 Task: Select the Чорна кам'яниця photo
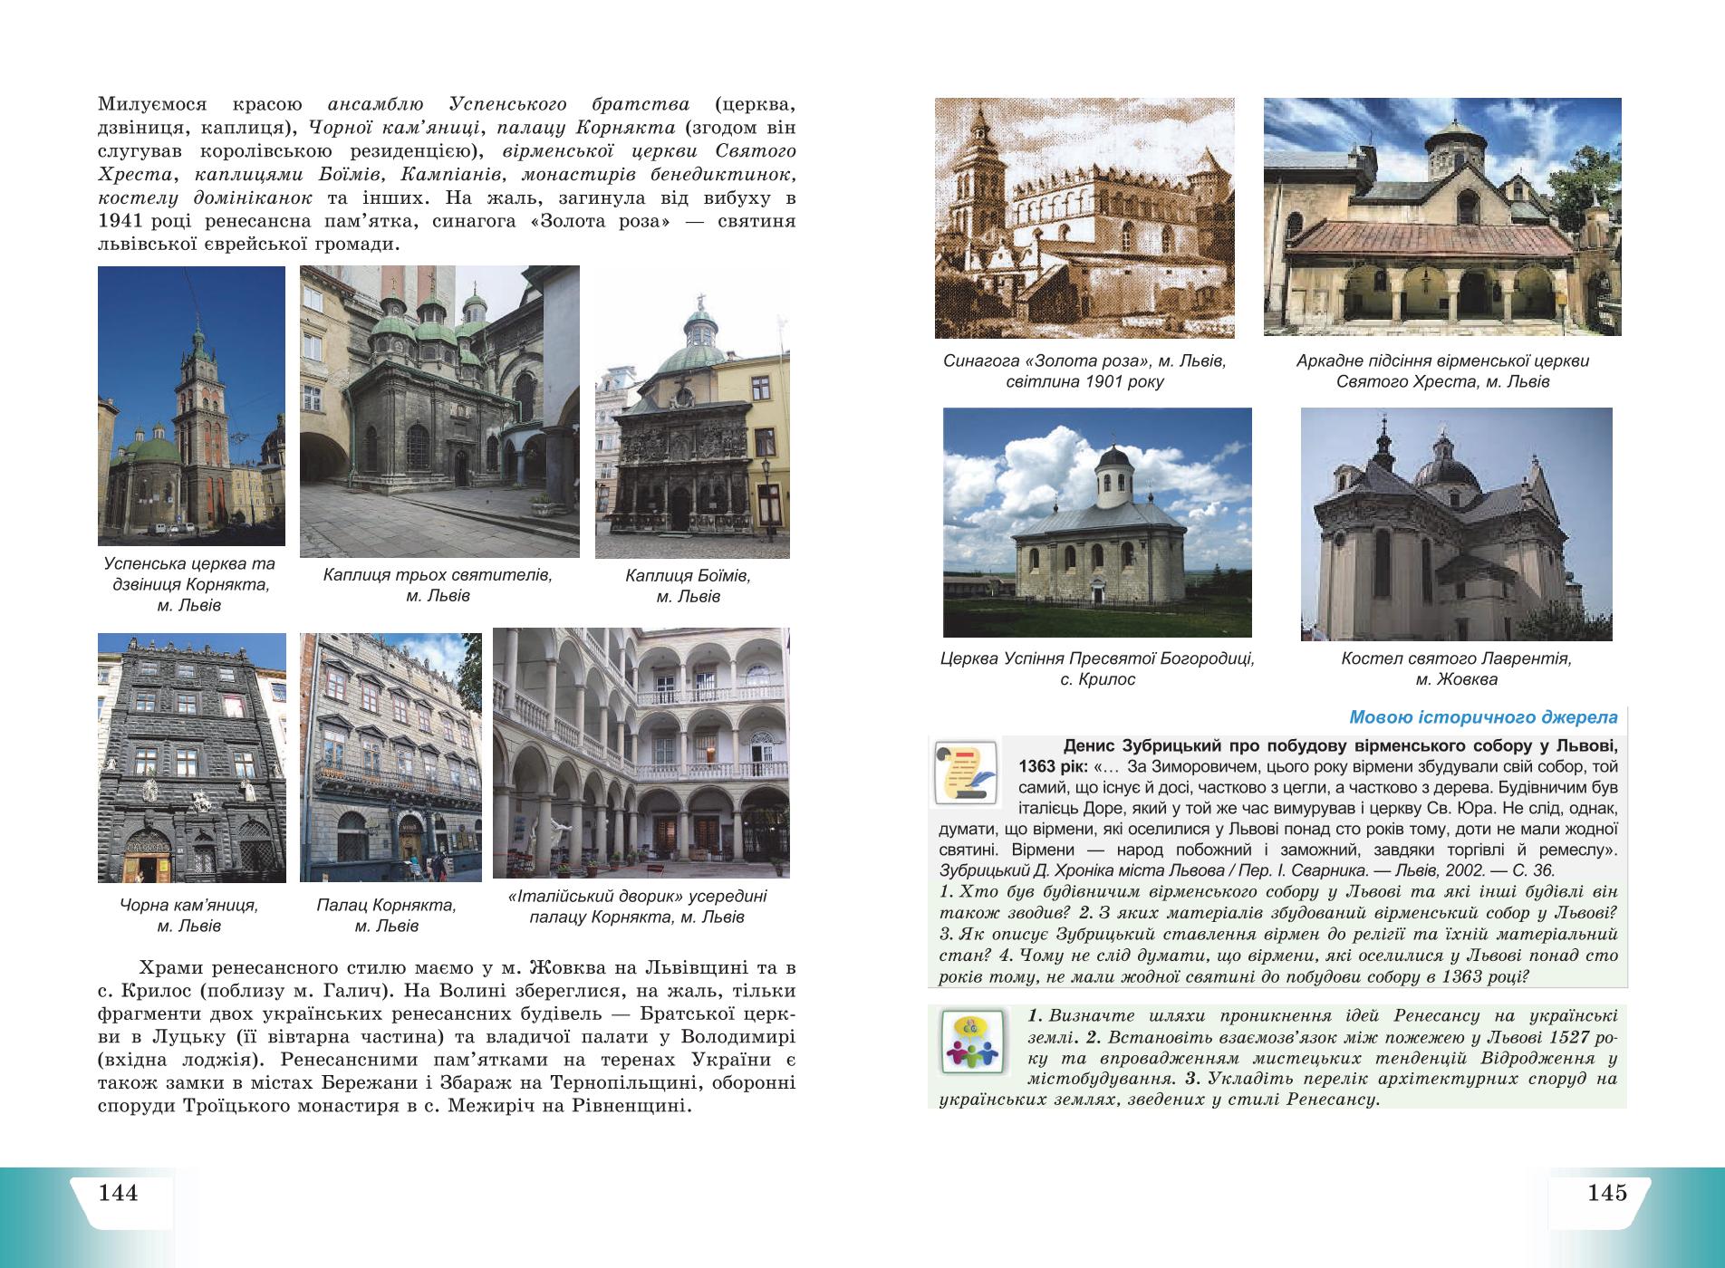(192, 757)
